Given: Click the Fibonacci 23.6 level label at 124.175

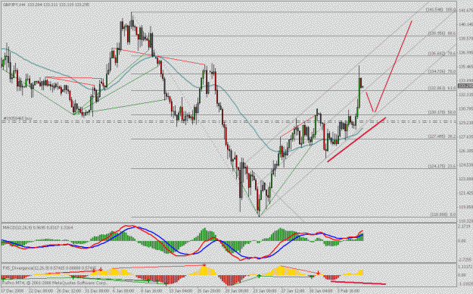Looking at the screenshot, I should pyautogui.click(x=442, y=166).
